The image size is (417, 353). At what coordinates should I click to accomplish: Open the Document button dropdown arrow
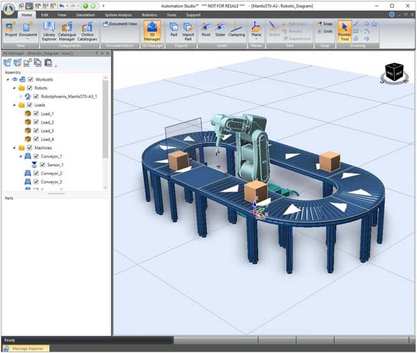(x=28, y=39)
